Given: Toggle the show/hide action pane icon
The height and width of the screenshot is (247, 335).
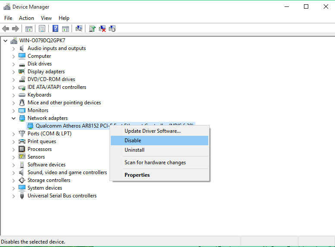Looking at the screenshot, I should pyautogui.click(x=66, y=28).
